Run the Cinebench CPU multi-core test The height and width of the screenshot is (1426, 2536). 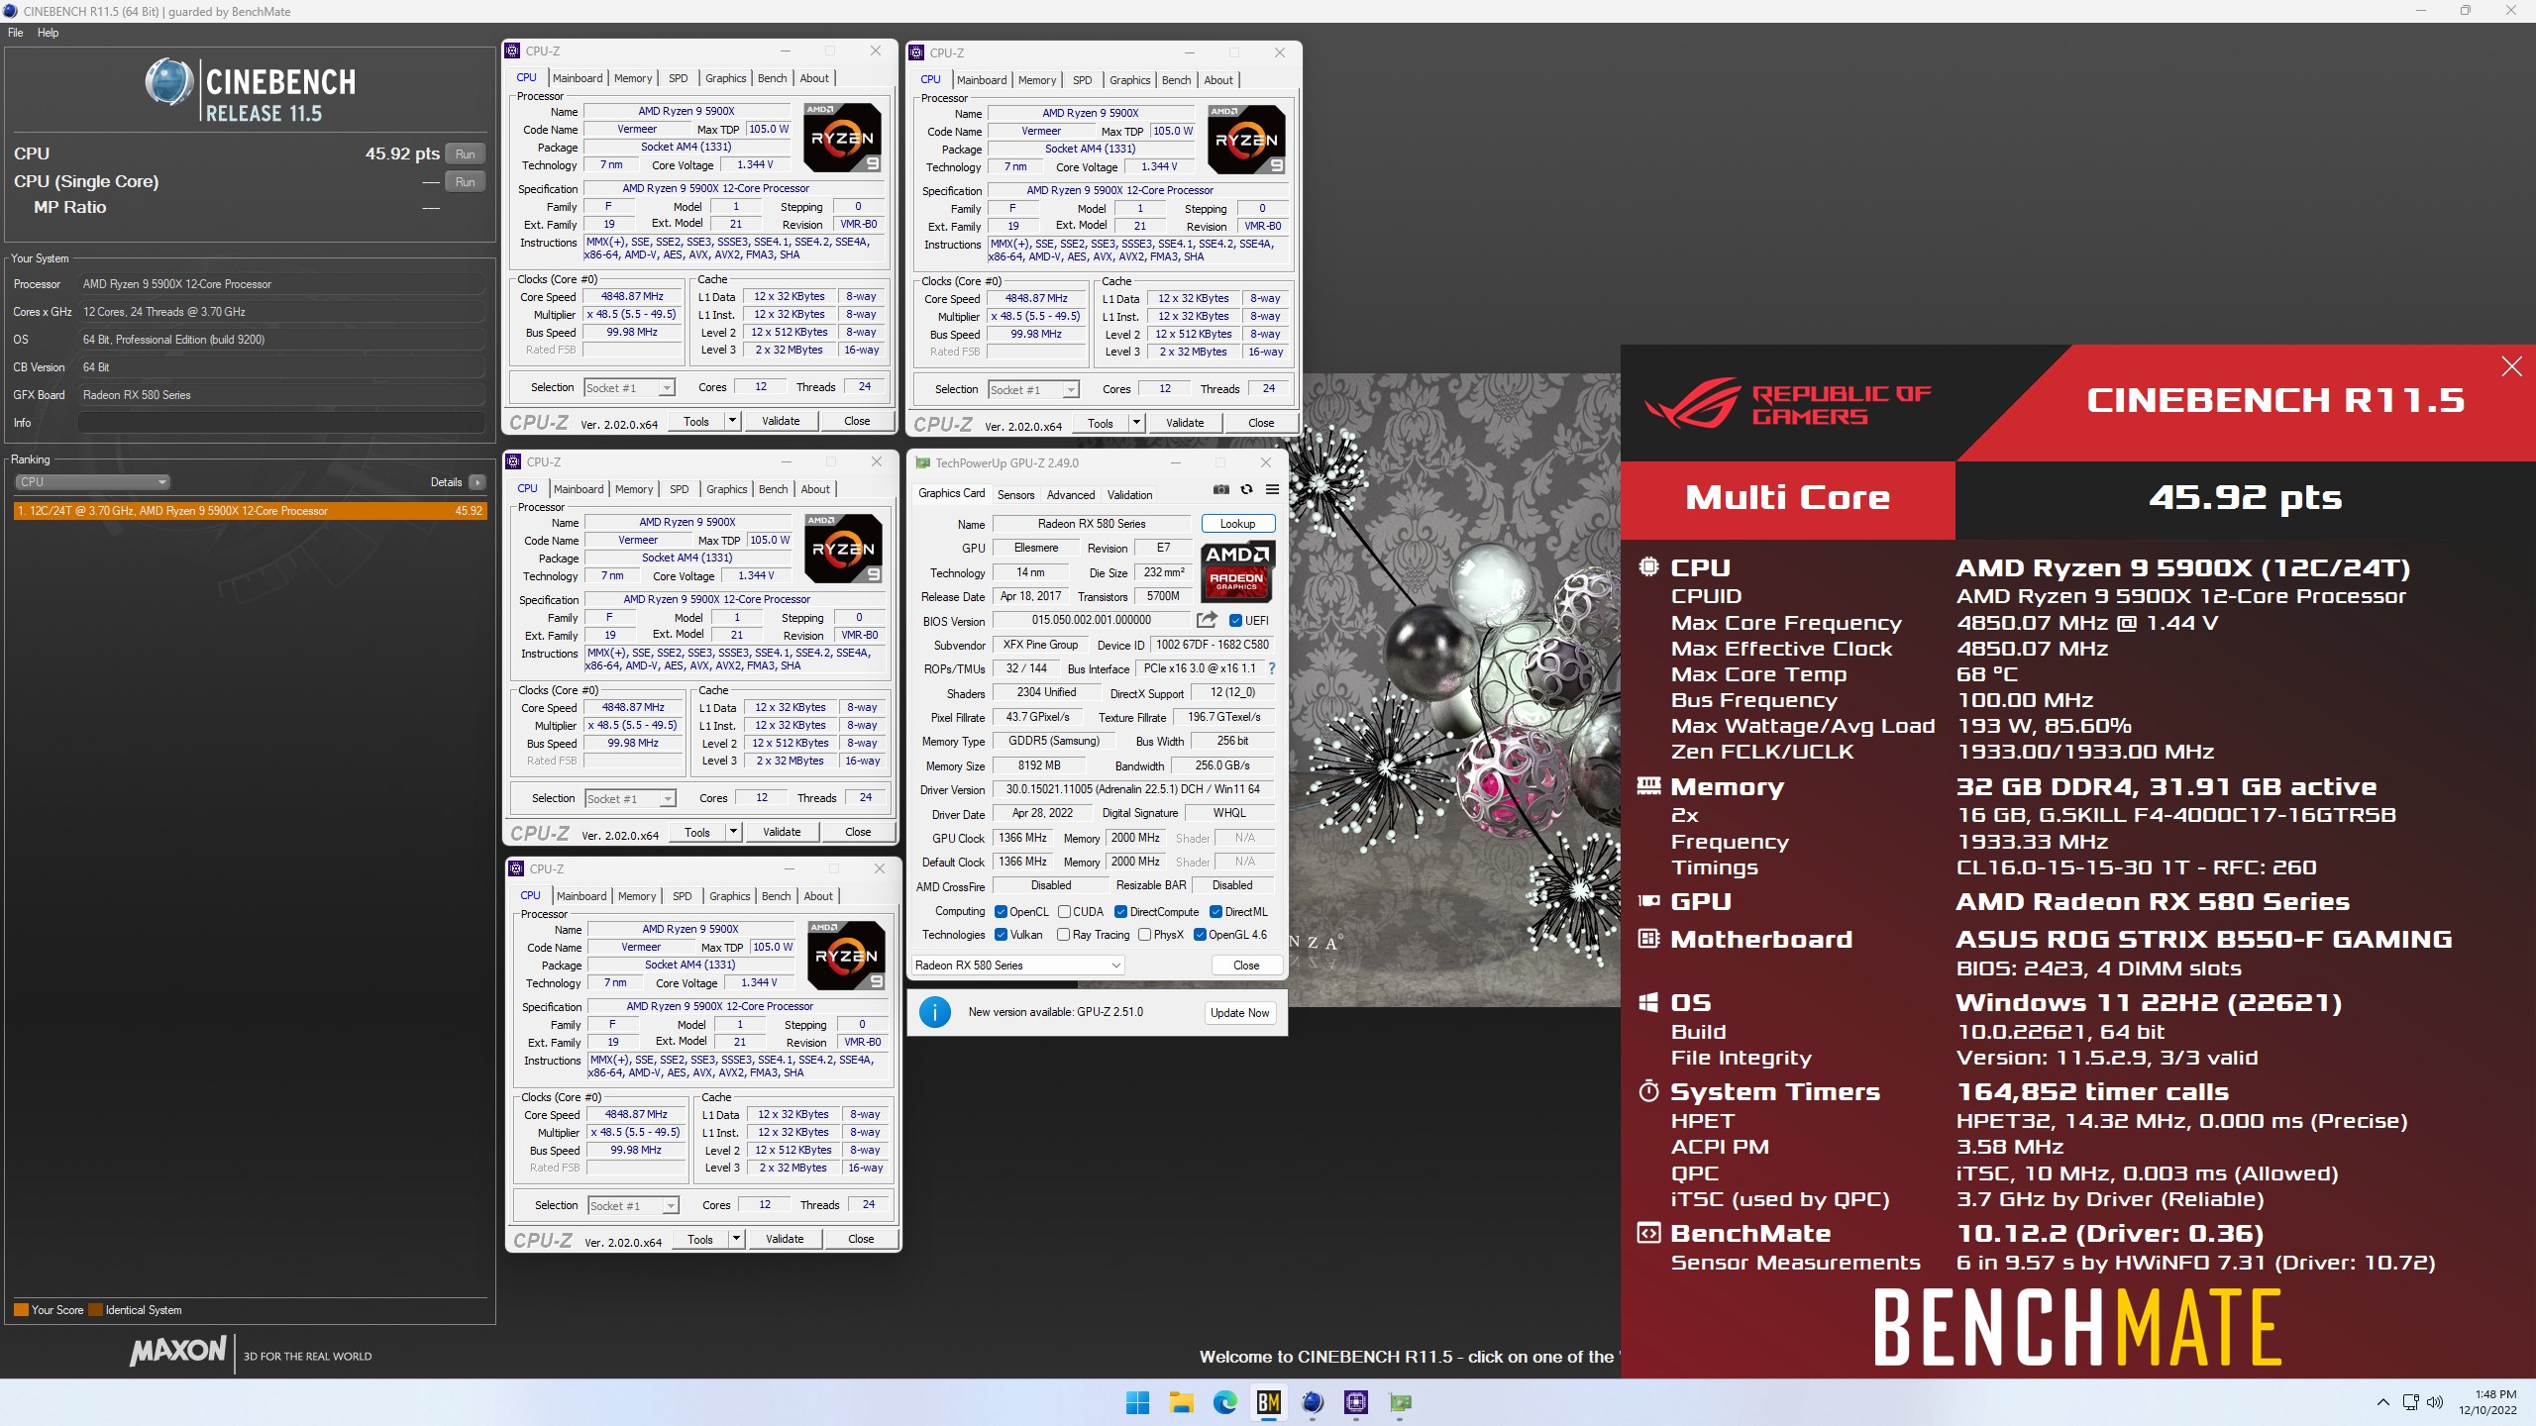[x=466, y=153]
